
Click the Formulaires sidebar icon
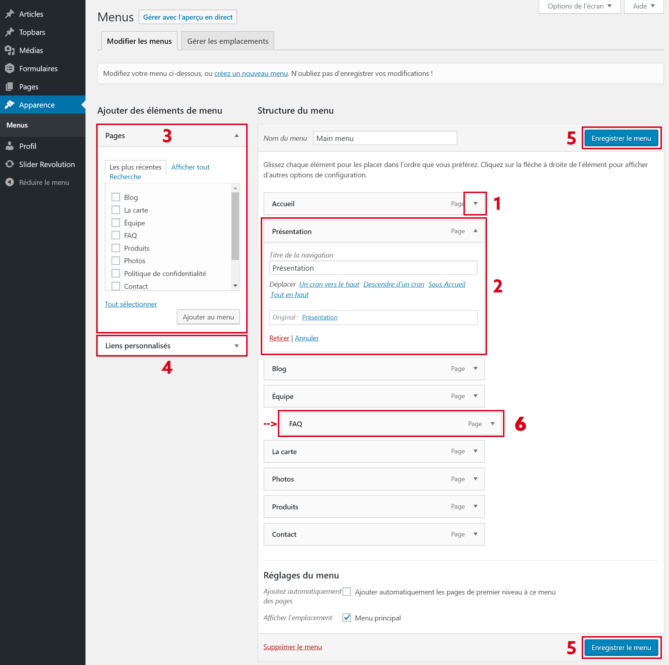[x=10, y=68]
